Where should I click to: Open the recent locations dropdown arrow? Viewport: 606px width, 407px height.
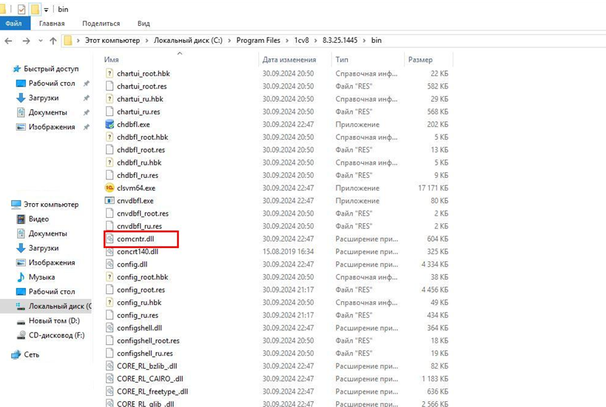(x=40, y=41)
